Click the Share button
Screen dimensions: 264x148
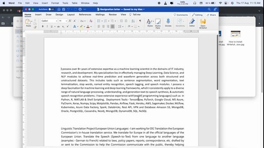click(x=211, y=15)
